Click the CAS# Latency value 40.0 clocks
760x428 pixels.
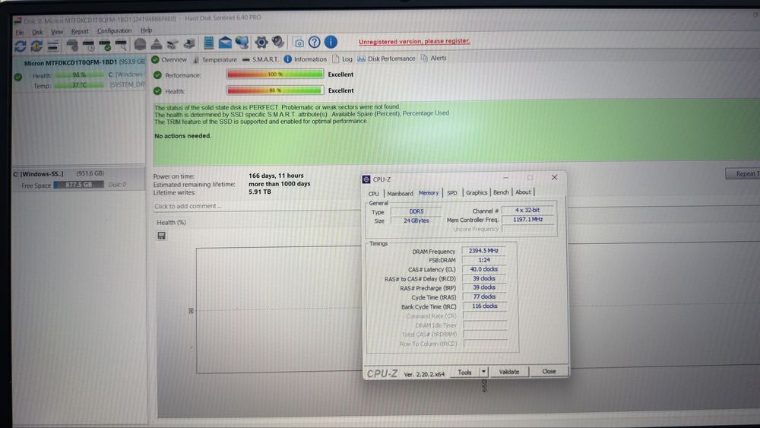click(483, 269)
